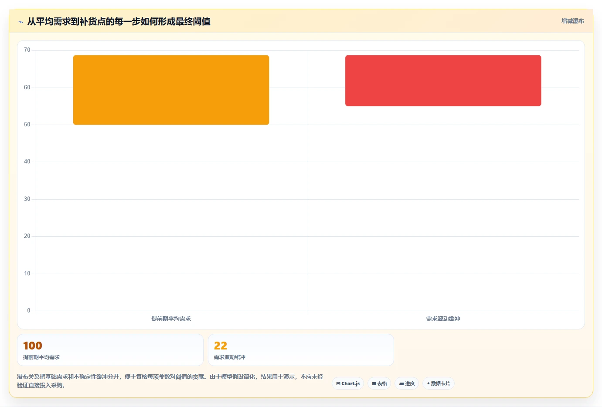Click the 增减瀑布 badge in the header

point(572,21)
